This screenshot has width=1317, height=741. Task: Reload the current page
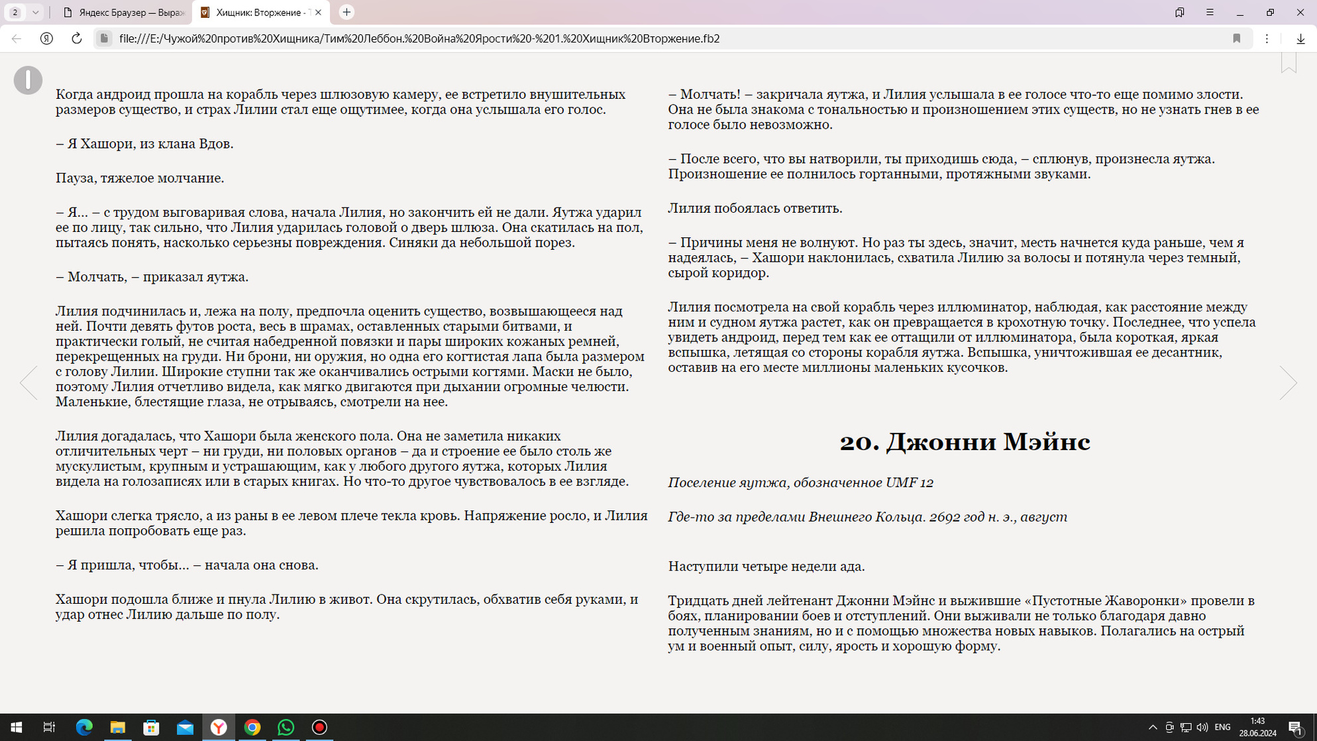pos(77,38)
